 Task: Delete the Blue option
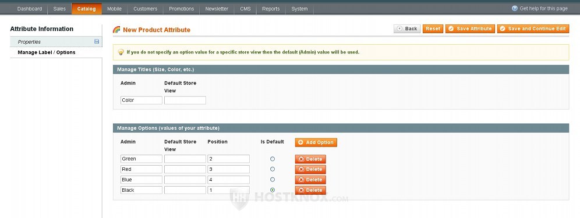[x=310, y=180]
